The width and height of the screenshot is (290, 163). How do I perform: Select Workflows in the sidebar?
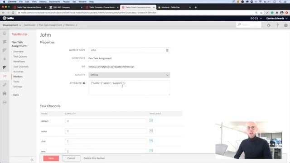(x=19, y=62)
